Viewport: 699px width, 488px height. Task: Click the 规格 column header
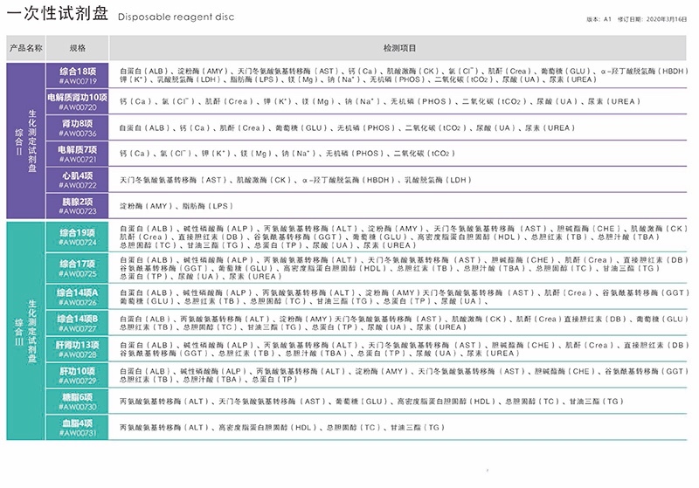point(77,48)
